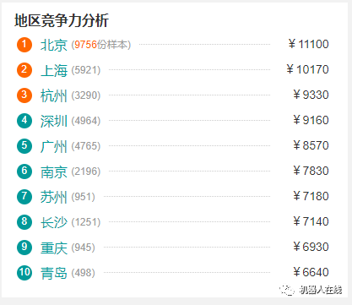Click the teal rank 4 badge
Image resolution: width=352 pixels, height=305 pixels.
(x=24, y=121)
